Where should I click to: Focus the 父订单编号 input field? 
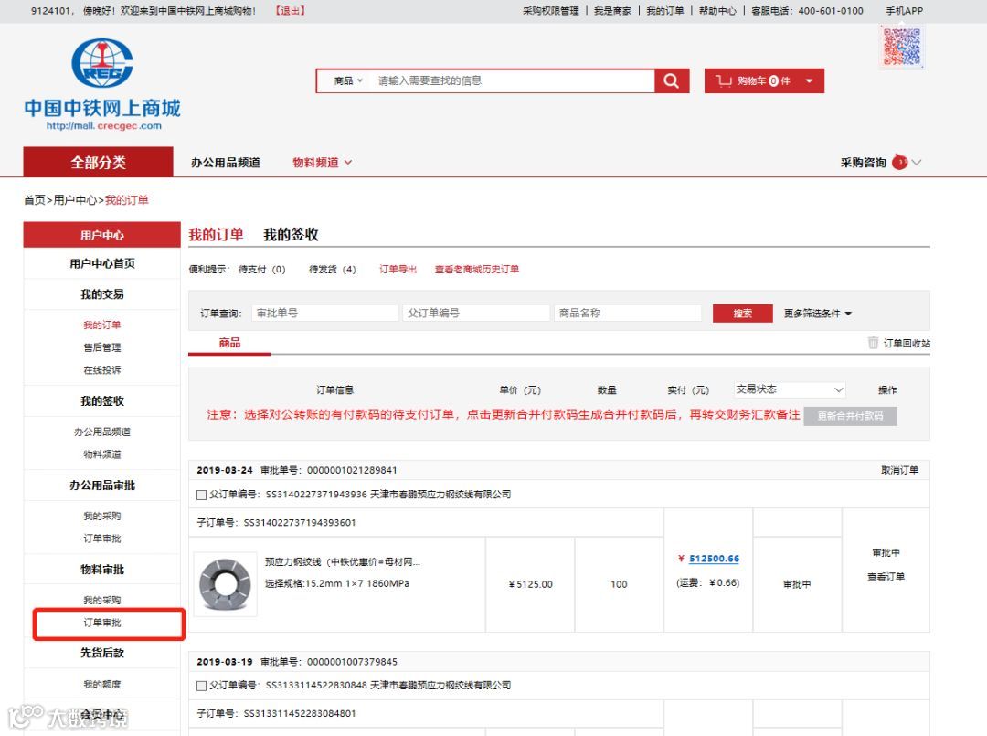(476, 313)
